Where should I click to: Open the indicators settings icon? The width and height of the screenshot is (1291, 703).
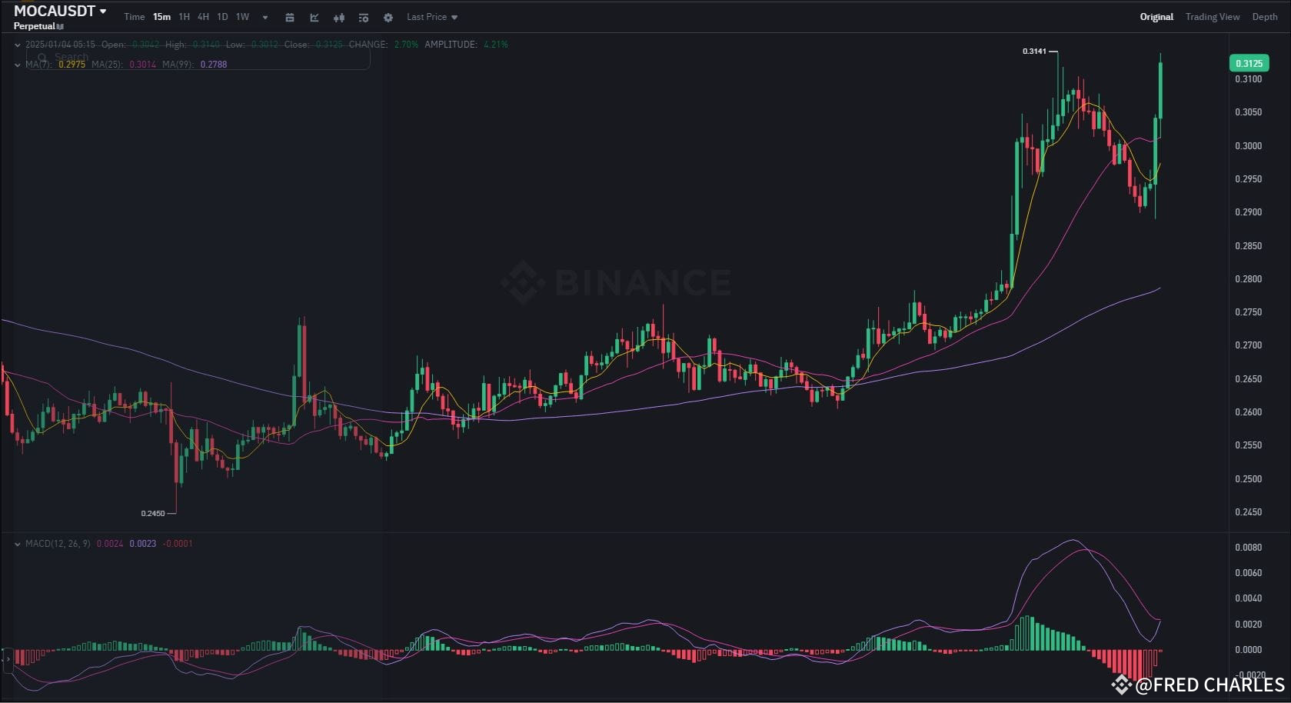[364, 17]
